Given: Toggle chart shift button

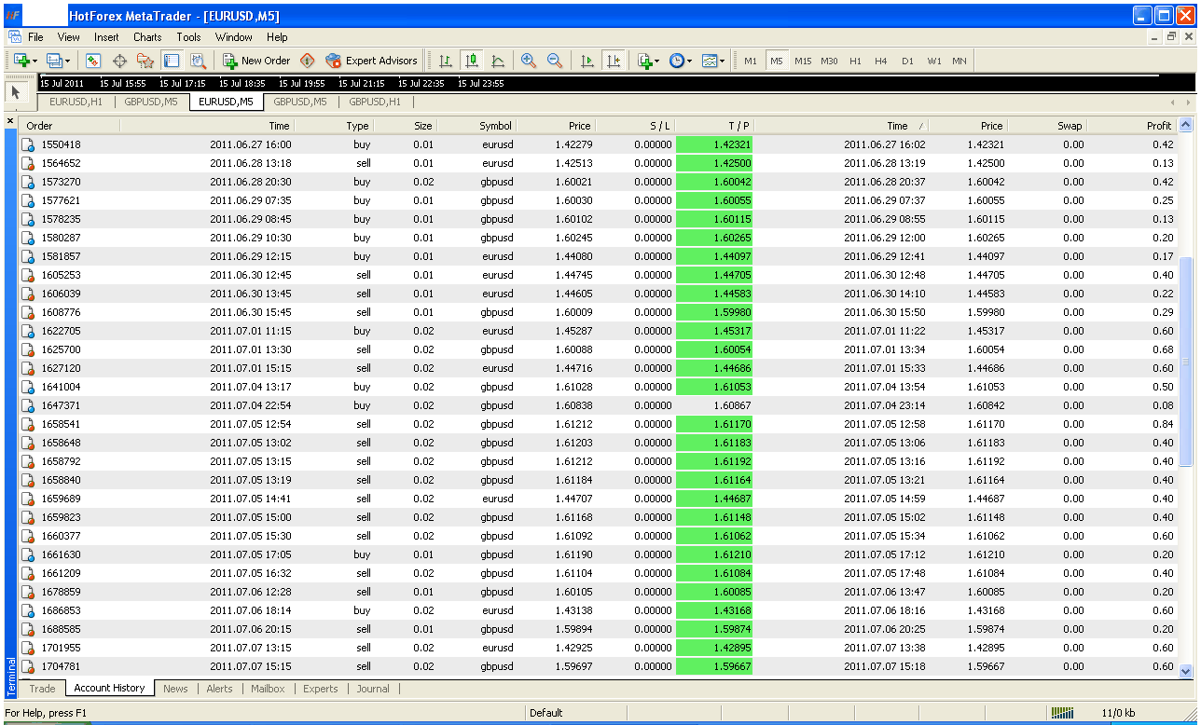Looking at the screenshot, I should pyautogui.click(x=613, y=61).
